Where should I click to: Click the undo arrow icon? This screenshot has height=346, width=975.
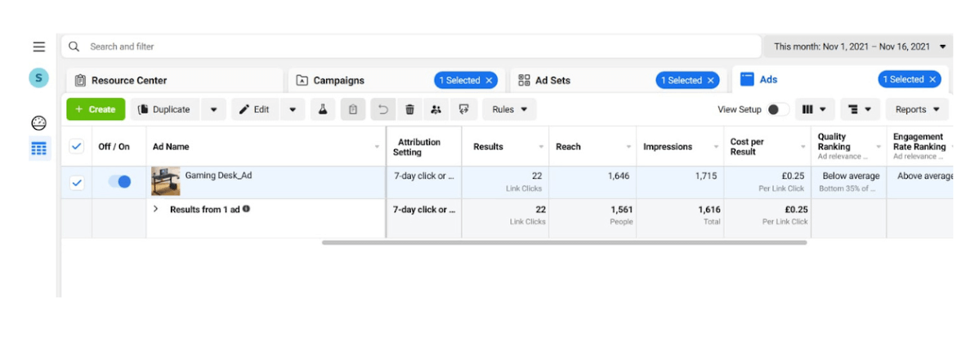pyautogui.click(x=382, y=109)
